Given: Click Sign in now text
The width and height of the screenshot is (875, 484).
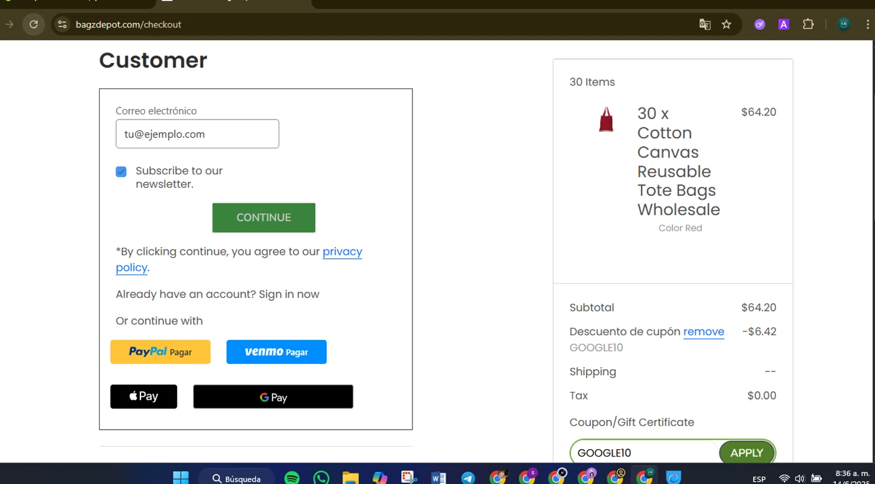Looking at the screenshot, I should pos(289,294).
